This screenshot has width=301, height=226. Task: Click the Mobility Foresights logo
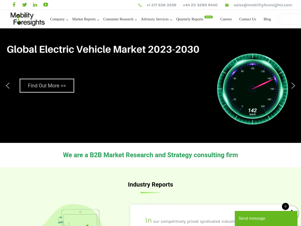[28, 19]
